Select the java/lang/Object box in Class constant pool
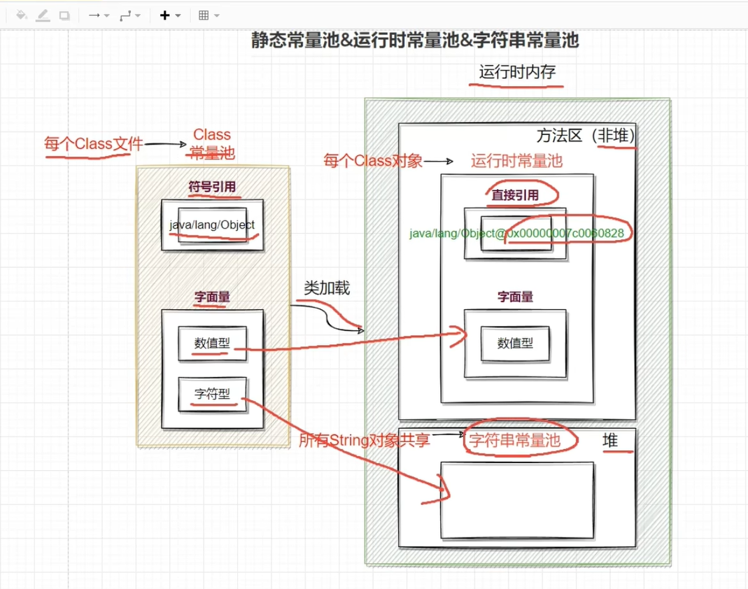The height and width of the screenshot is (589, 748). point(212,225)
